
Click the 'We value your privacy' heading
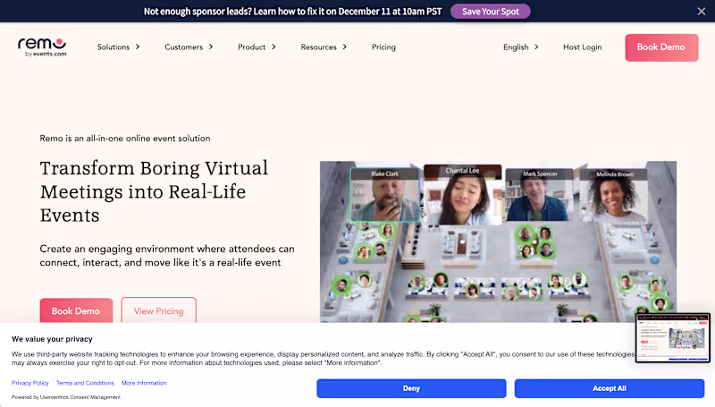(x=52, y=339)
